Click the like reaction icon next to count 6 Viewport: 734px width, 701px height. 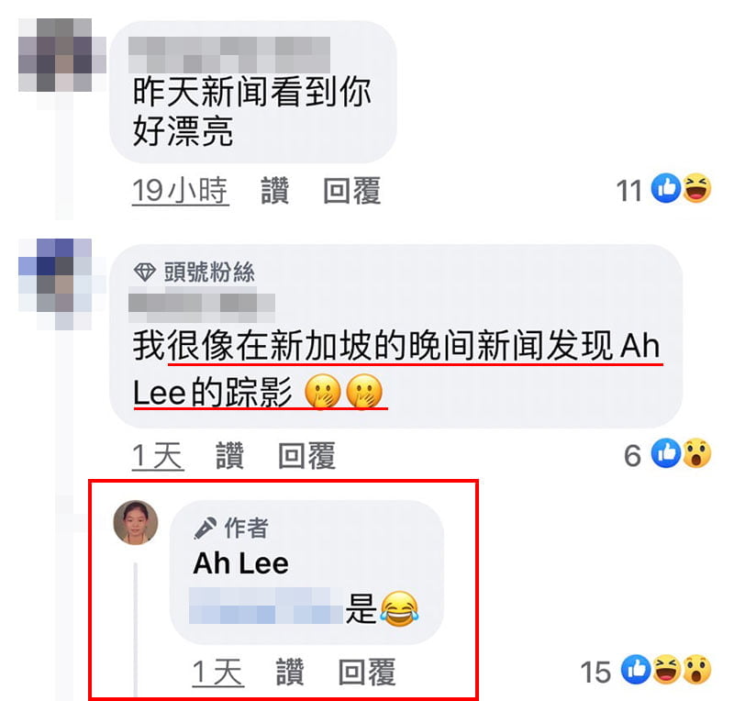click(666, 453)
